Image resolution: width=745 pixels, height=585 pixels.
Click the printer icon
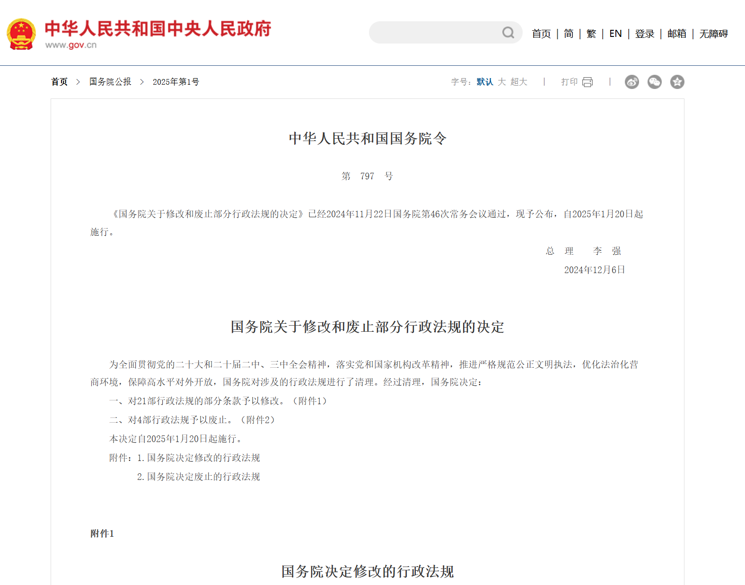(x=587, y=82)
